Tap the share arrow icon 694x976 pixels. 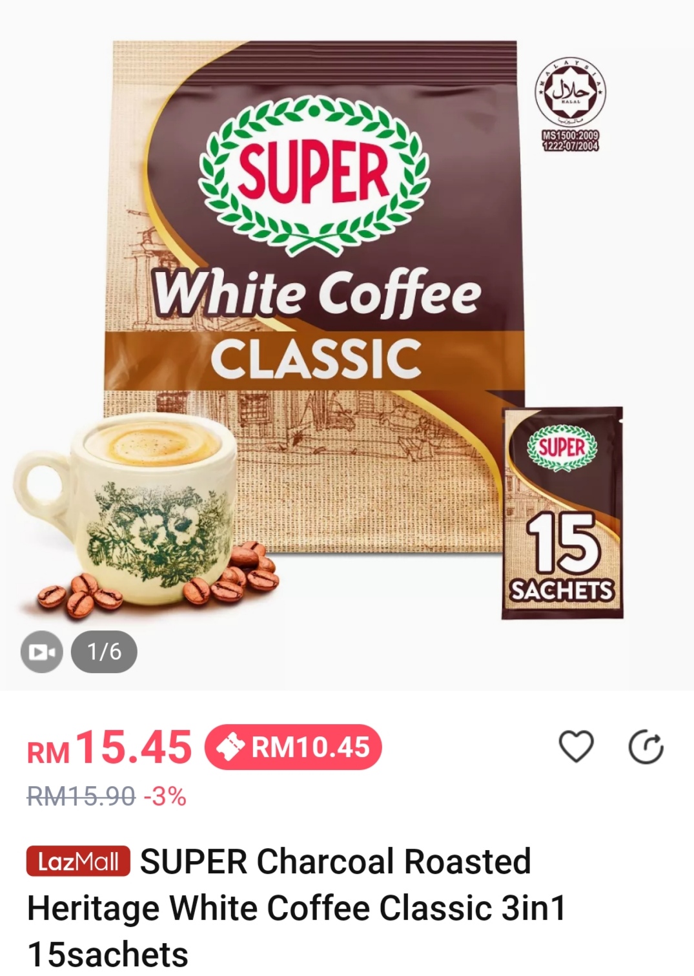(646, 747)
